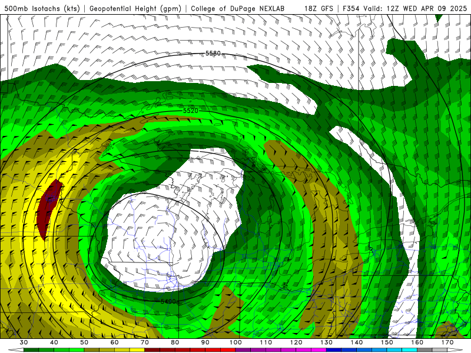The image size is (471, 353).
Task: Click the 110 label on the color scale
Action: (x=266, y=342)
